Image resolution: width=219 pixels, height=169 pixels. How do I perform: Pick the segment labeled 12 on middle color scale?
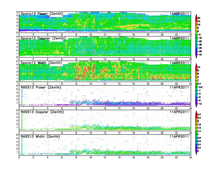tap(196, 69)
